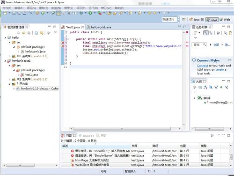Toggle Focus on Workweek in Task List
The image size is (234, 176).
[219, 33]
